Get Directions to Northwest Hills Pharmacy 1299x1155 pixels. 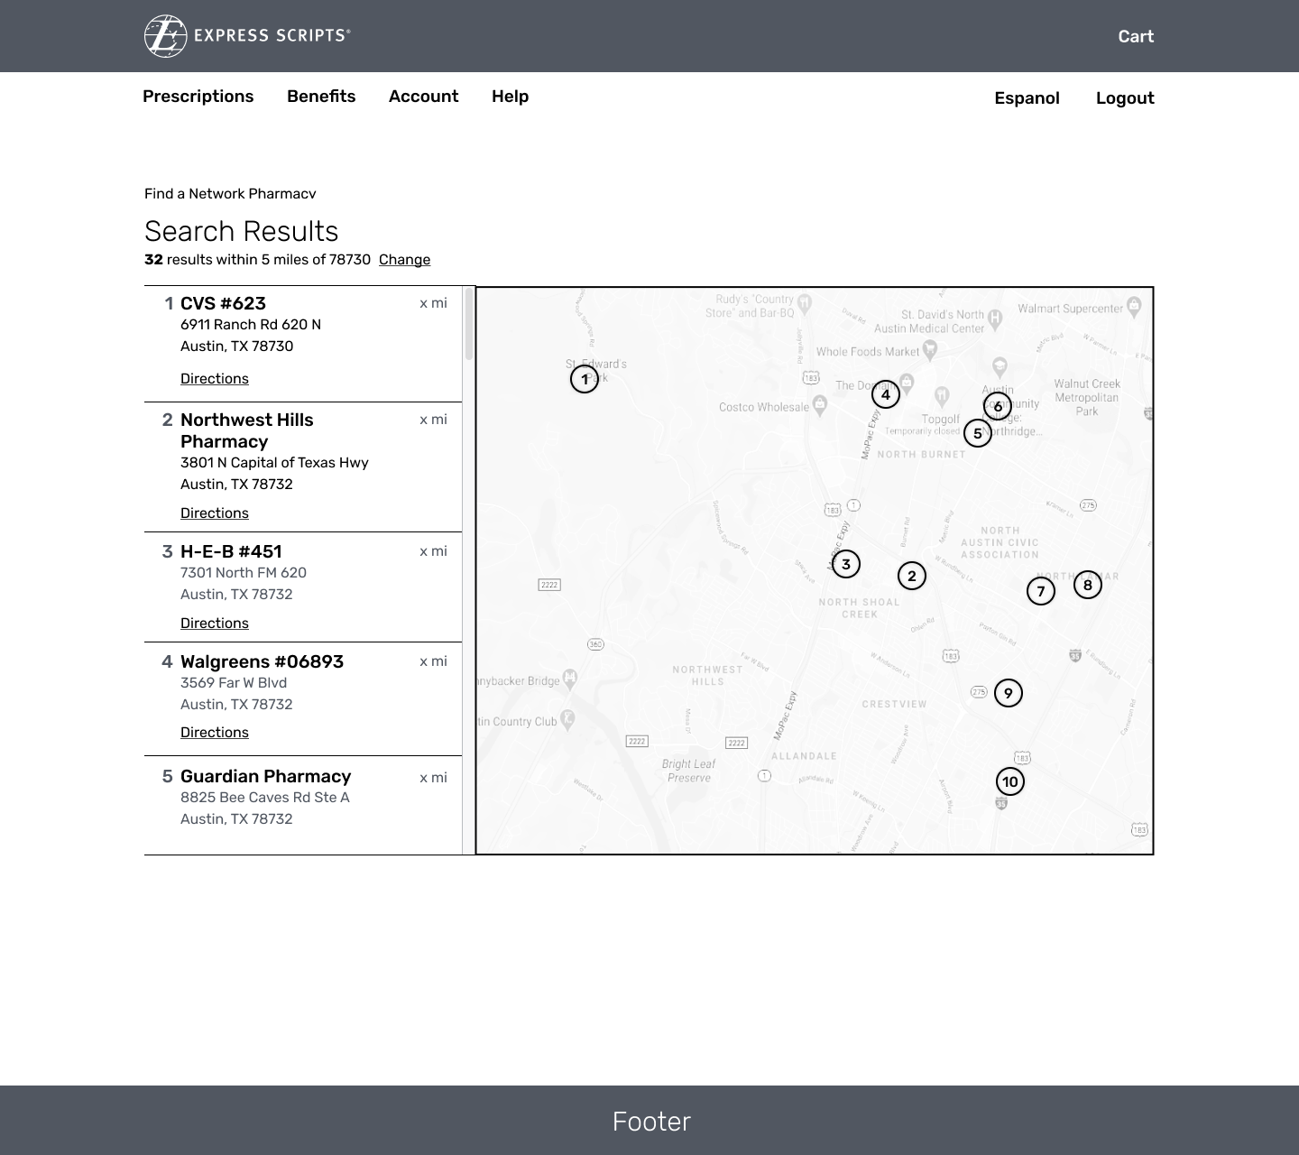click(x=215, y=513)
